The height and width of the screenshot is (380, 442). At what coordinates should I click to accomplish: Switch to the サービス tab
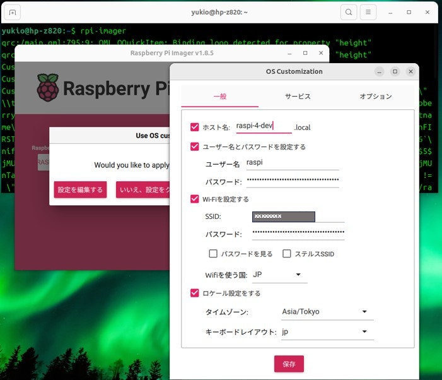click(298, 97)
